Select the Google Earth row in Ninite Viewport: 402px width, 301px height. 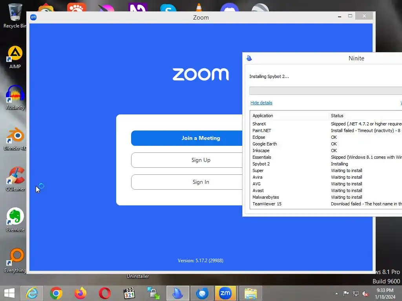click(326, 144)
